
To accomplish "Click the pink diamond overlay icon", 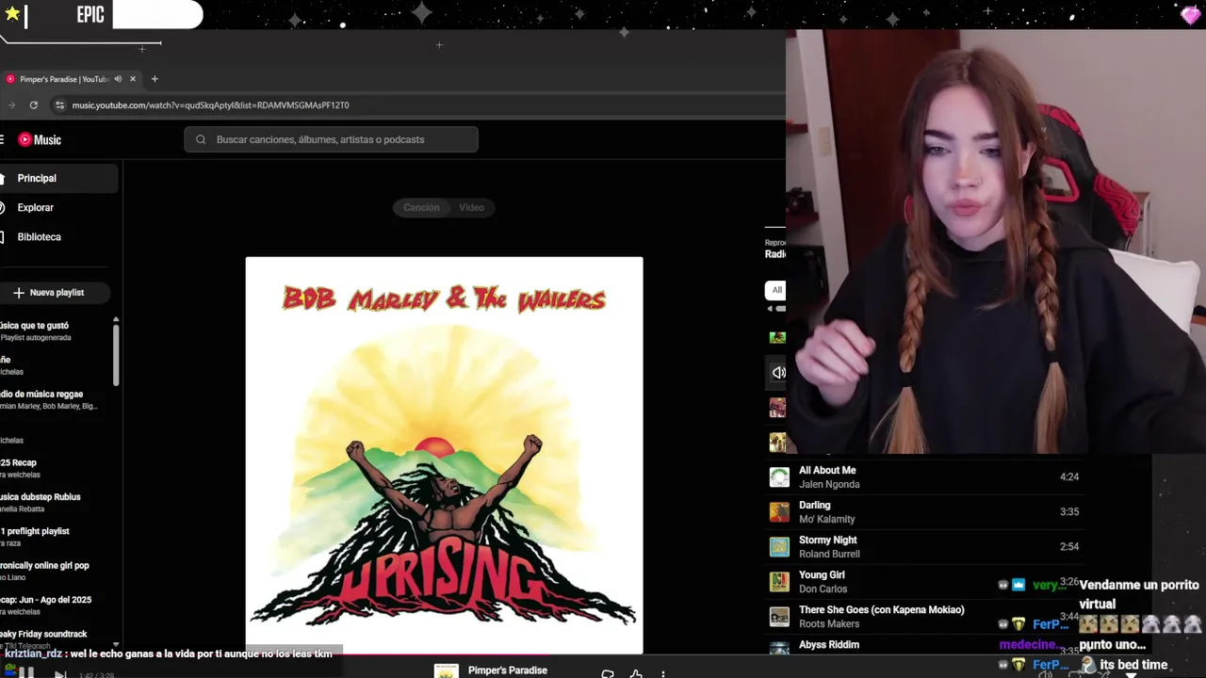I will [x=1192, y=15].
